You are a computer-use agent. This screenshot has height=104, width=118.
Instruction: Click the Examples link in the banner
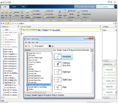point(45,30)
